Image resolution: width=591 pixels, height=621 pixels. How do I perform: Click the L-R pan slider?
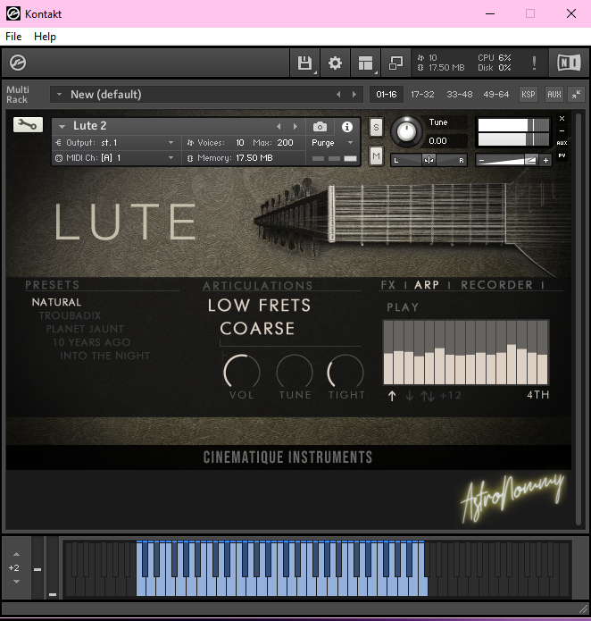[x=429, y=160]
